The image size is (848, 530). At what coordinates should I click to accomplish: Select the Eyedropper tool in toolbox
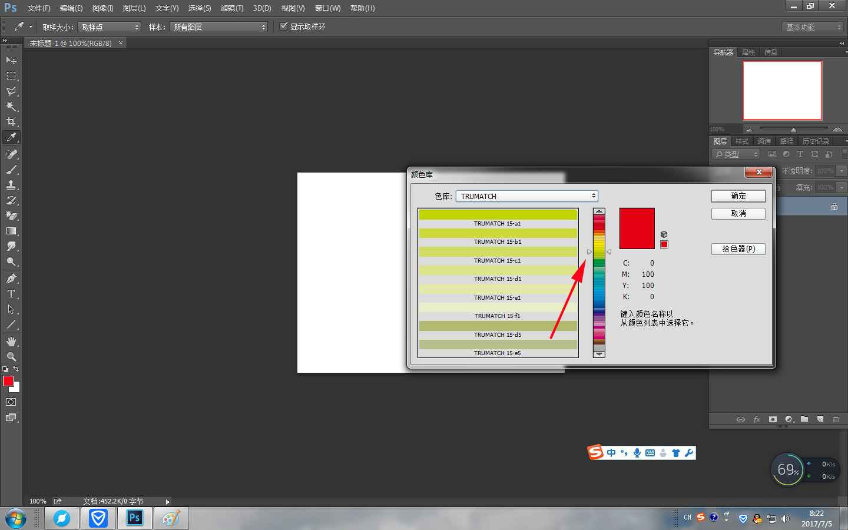pos(11,137)
